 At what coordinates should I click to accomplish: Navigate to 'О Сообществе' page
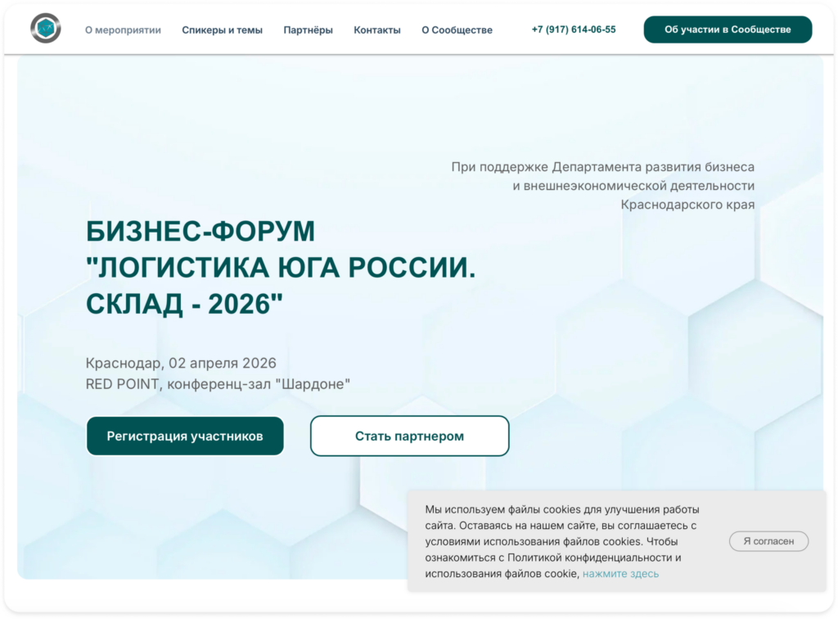click(x=457, y=30)
